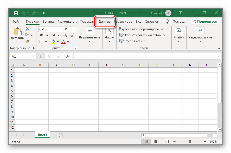Toggle underline Ч formatting
231x153 pixels.
click(54, 35)
